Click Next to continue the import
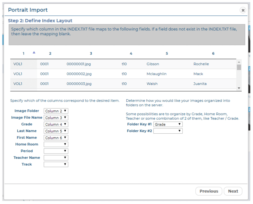253x204 pixels. (233, 191)
